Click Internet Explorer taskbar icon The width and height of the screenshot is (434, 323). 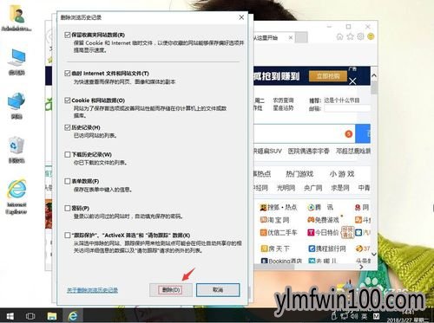pos(72,316)
